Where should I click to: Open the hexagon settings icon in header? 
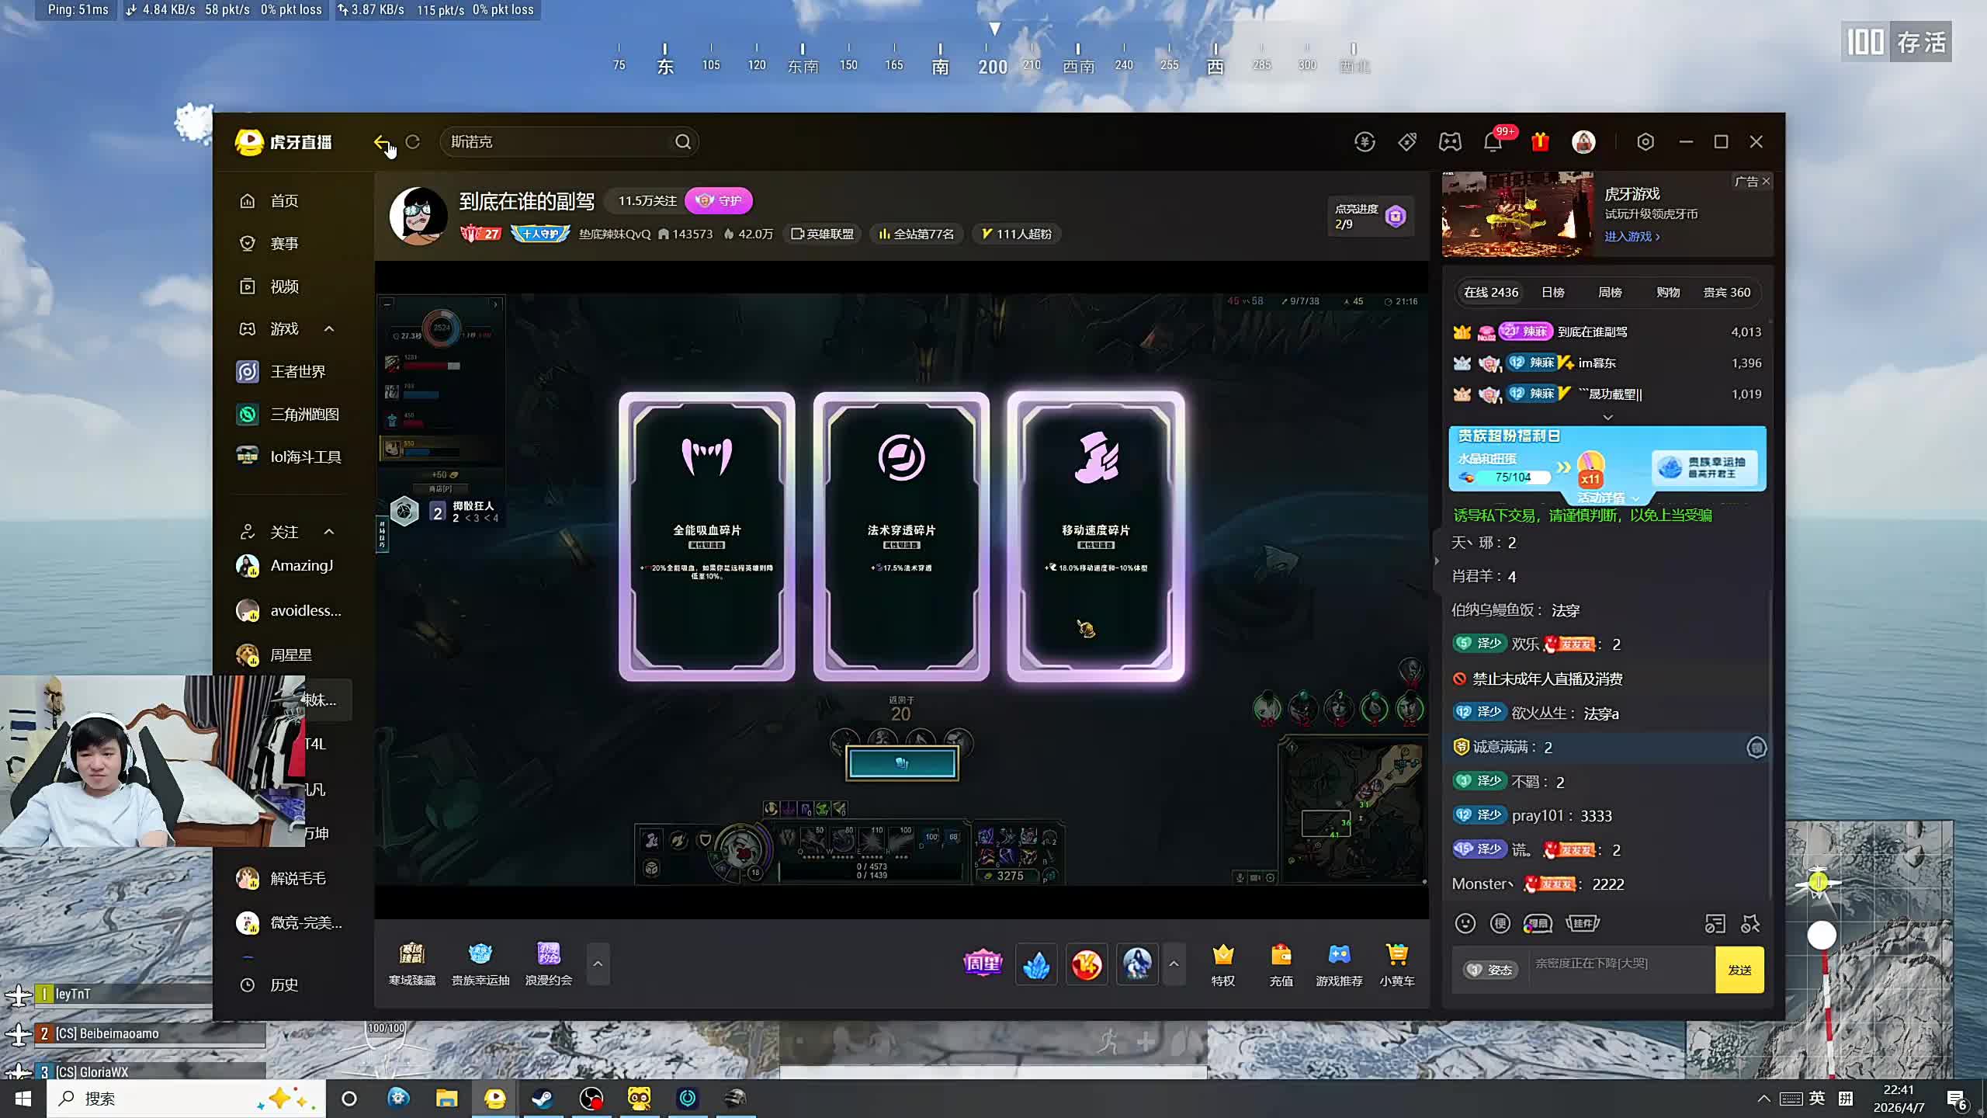tap(1645, 142)
